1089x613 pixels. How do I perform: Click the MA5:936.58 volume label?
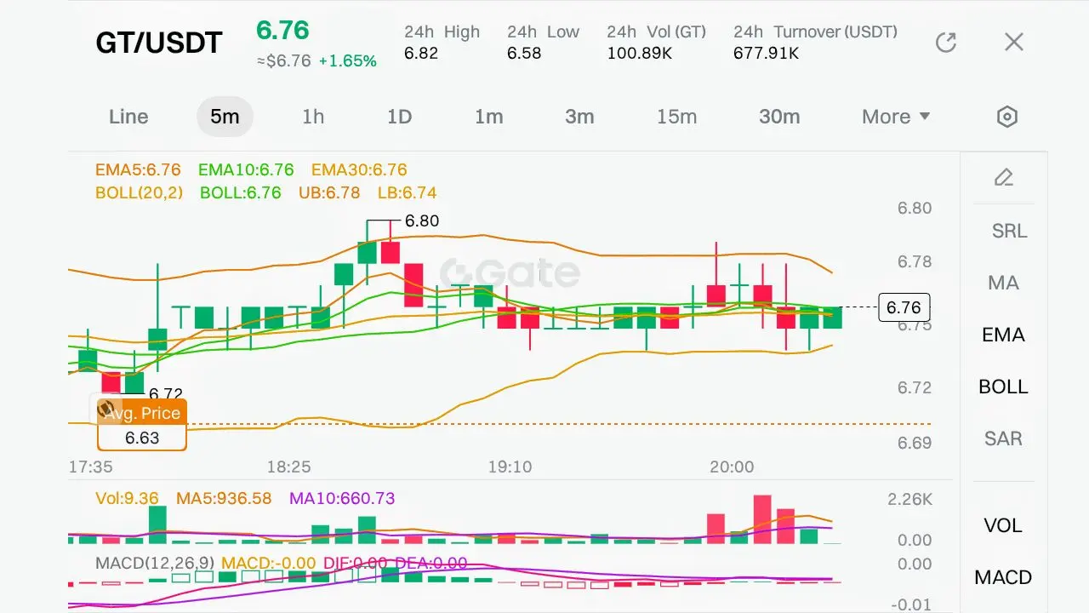[224, 499]
